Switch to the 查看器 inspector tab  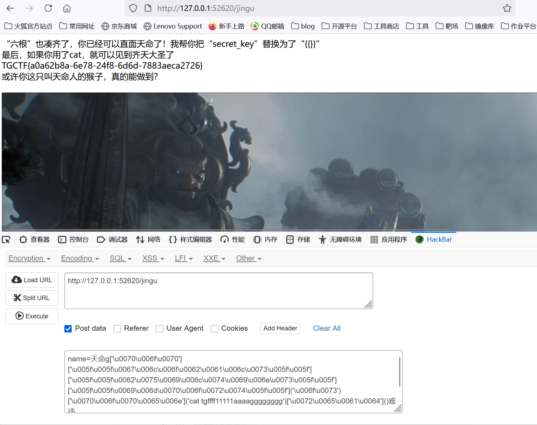pyautogui.click(x=34, y=240)
